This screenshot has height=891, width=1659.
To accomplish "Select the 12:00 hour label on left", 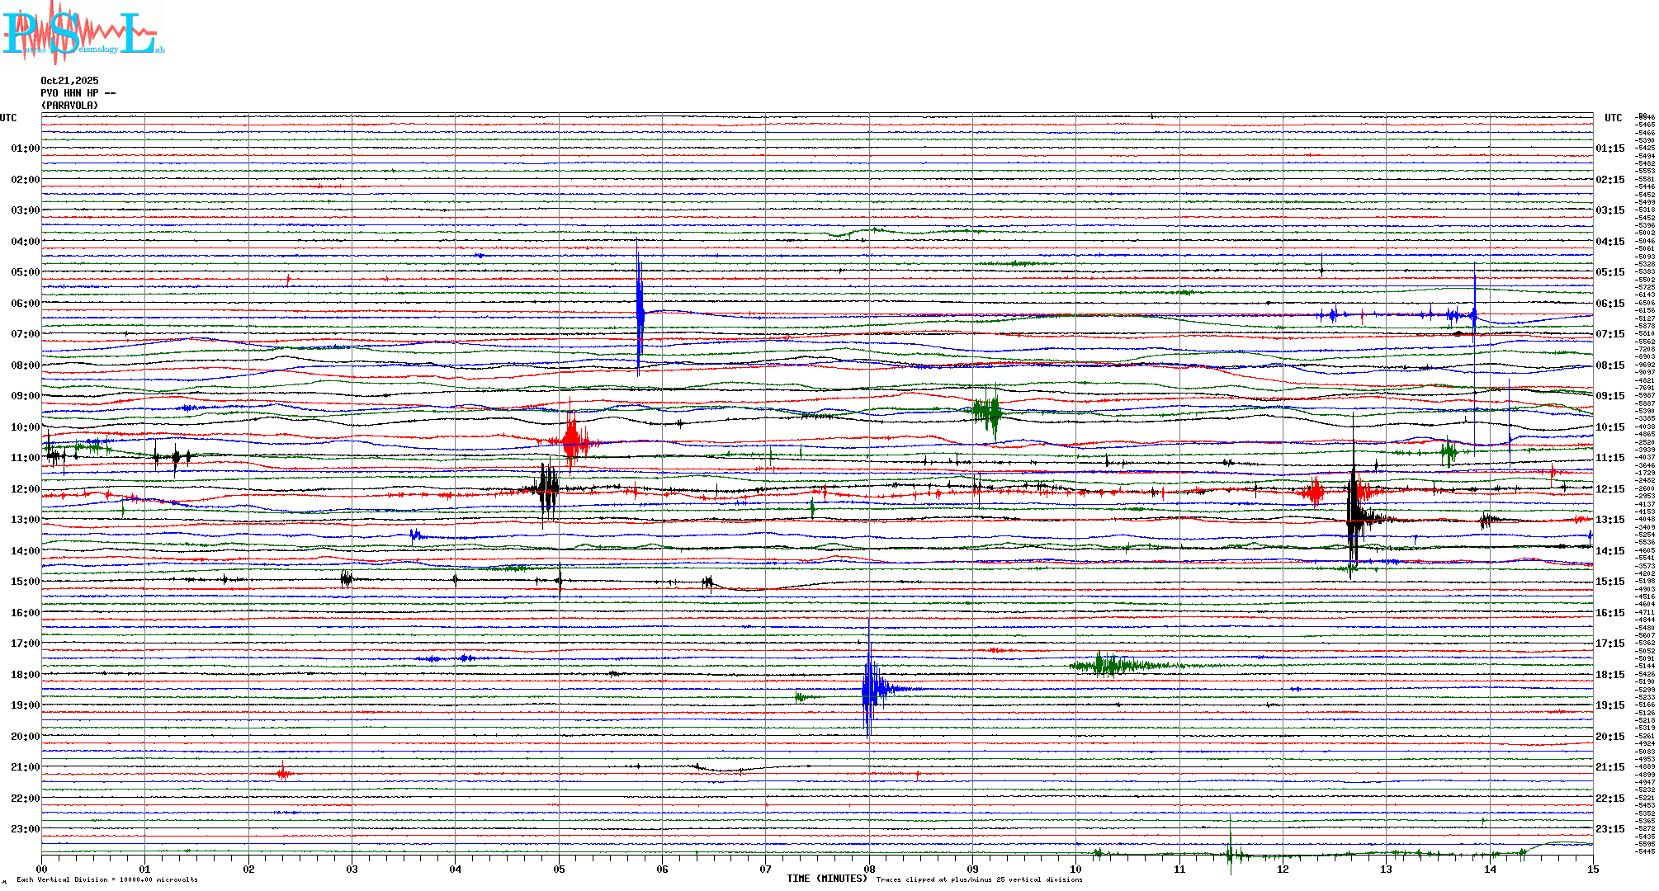I will coord(25,489).
